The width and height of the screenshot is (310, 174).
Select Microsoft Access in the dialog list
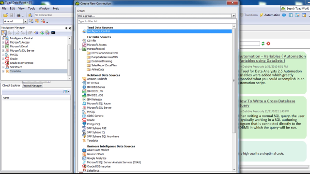point(97,45)
